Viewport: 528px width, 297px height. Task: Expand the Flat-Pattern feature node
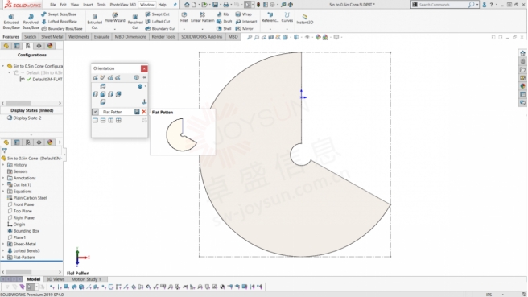pos(3,258)
